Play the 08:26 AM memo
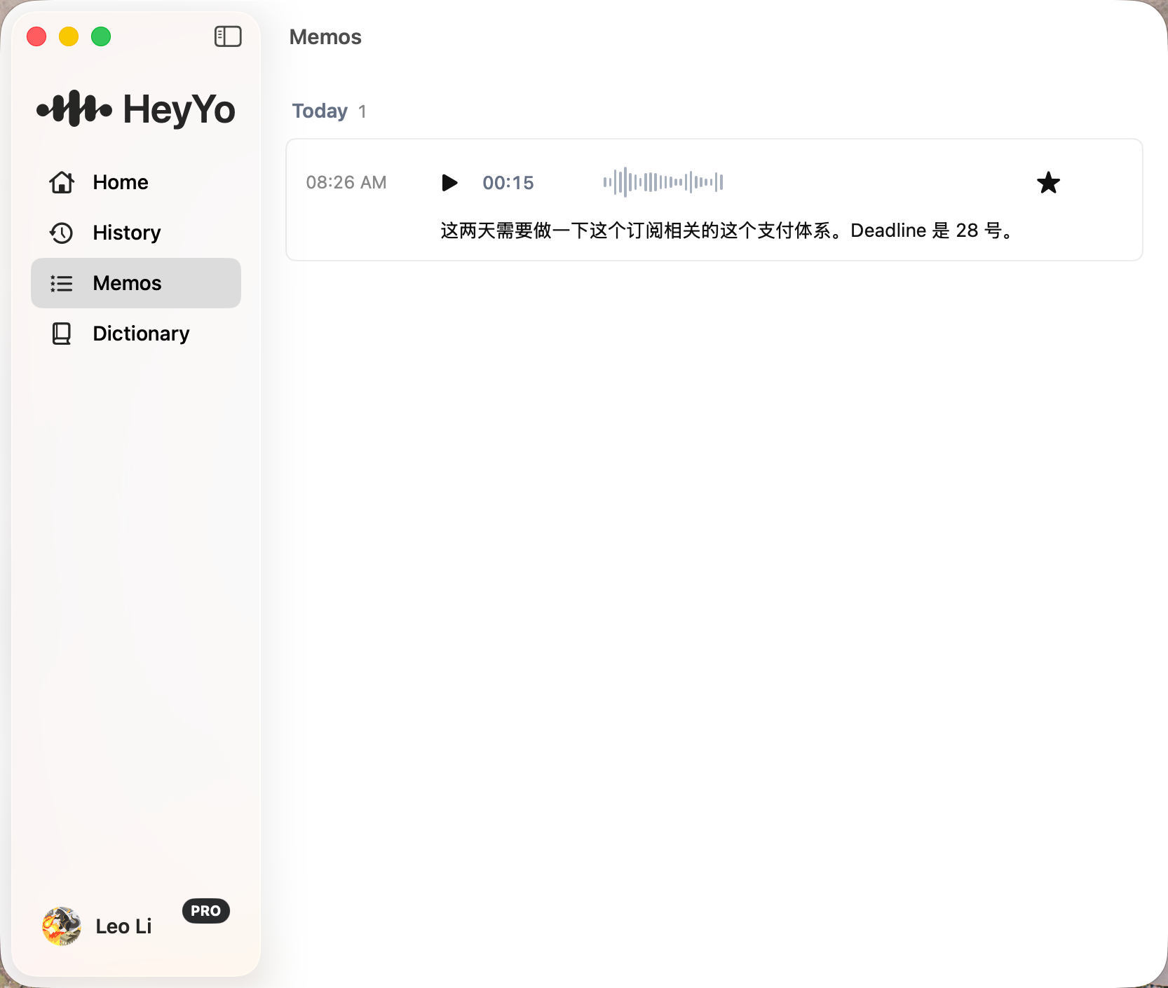Viewport: 1168px width, 988px height. pos(449,183)
